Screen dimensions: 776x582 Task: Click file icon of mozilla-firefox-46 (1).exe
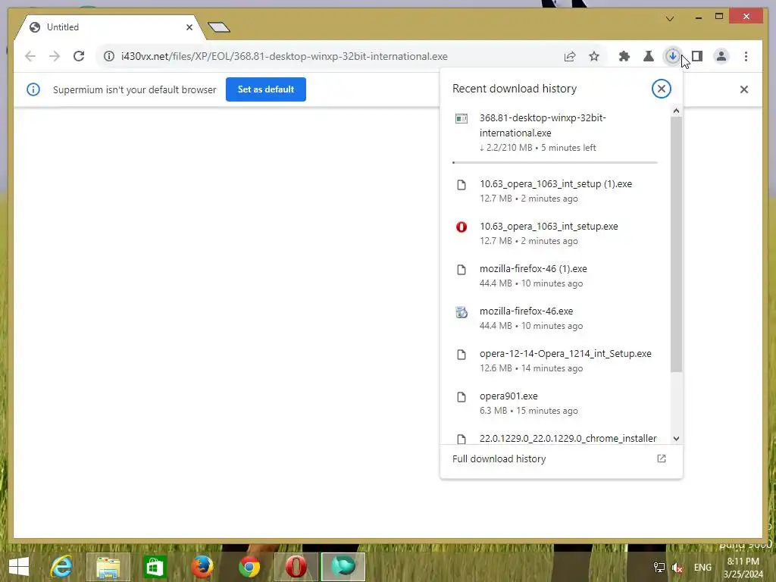click(x=462, y=270)
